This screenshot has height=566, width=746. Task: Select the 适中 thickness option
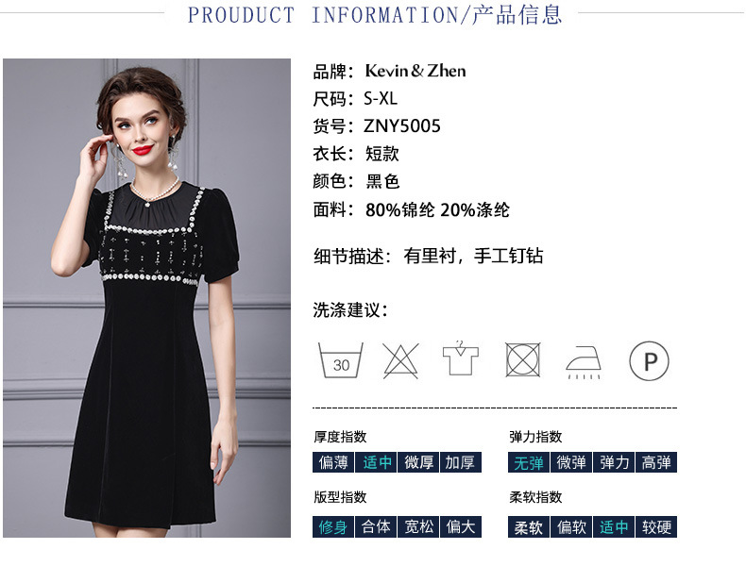pos(376,462)
